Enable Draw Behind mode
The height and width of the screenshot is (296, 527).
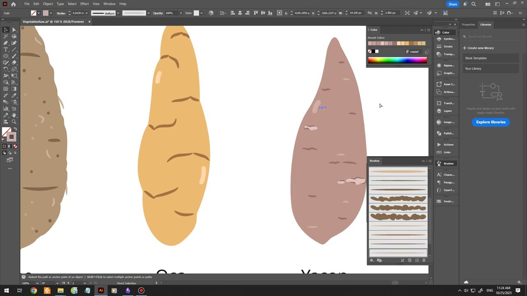pyautogui.click(x=10, y=153)
